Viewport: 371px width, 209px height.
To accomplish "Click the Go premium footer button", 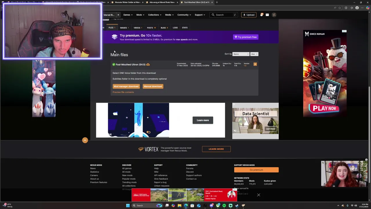I will pyautogui.click(x=256, y=170).
